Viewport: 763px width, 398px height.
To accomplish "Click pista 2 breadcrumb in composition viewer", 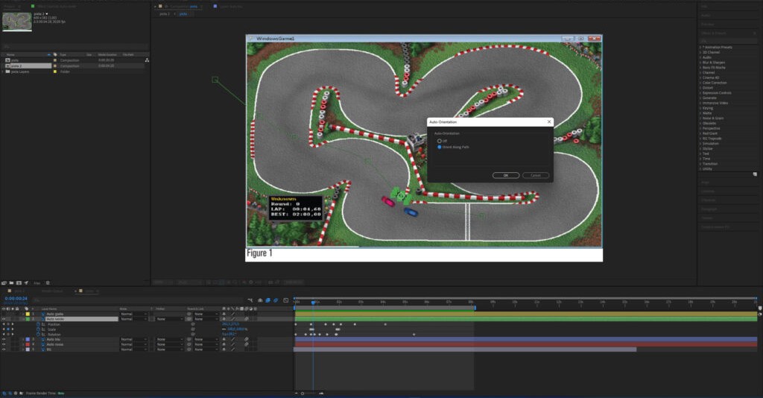I will (x=165, y=14).
